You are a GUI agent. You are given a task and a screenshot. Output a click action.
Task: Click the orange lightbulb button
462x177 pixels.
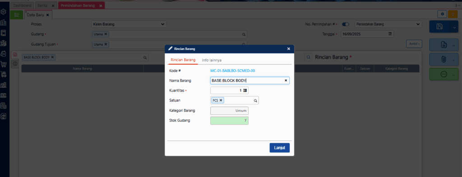(x=453, y=14)
